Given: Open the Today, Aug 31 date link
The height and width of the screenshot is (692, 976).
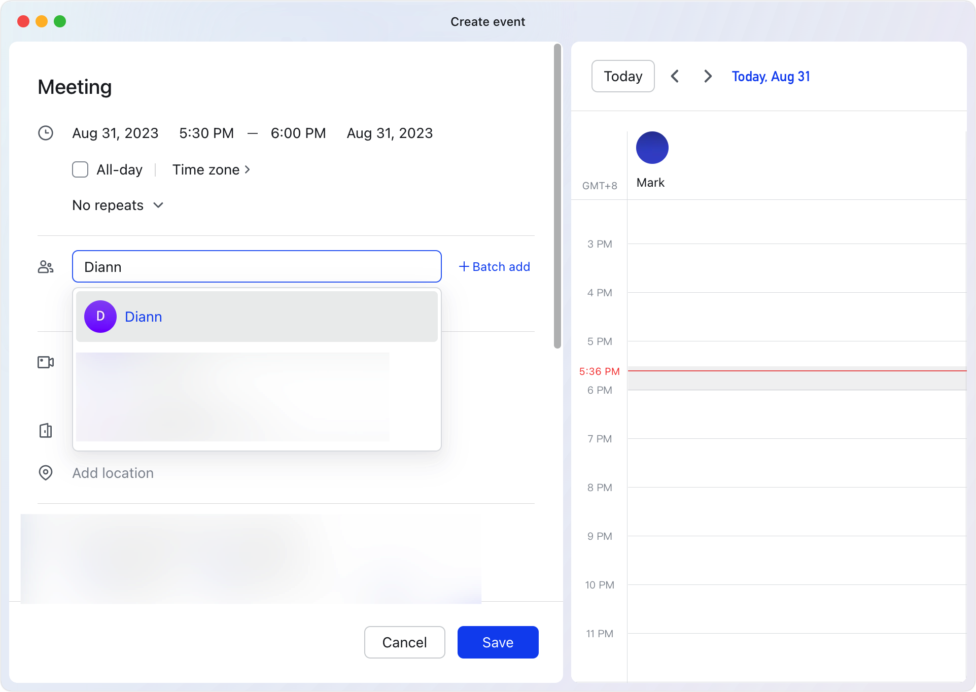Looking at the screenshot, I should tap(770, 76).
